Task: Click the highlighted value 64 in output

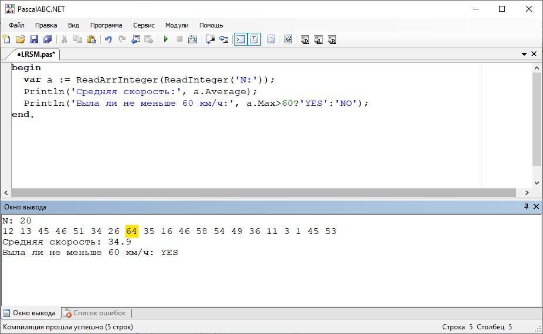Action: 131,231
